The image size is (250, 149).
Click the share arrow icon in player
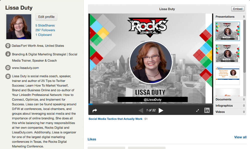95,111
